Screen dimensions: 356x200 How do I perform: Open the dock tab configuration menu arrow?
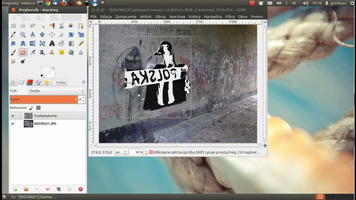[x=84, y=82]
